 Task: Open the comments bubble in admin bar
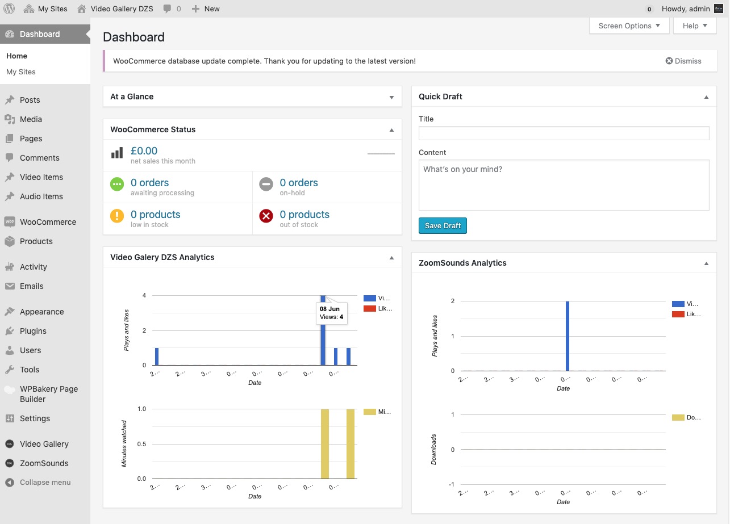[x=168, y=9]
